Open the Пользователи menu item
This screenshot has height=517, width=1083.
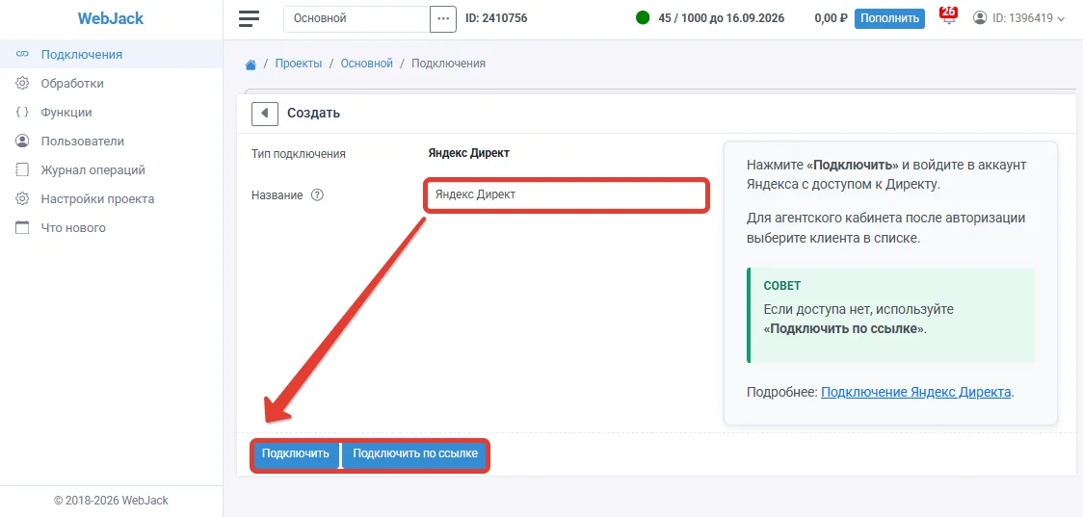(111, 142)
